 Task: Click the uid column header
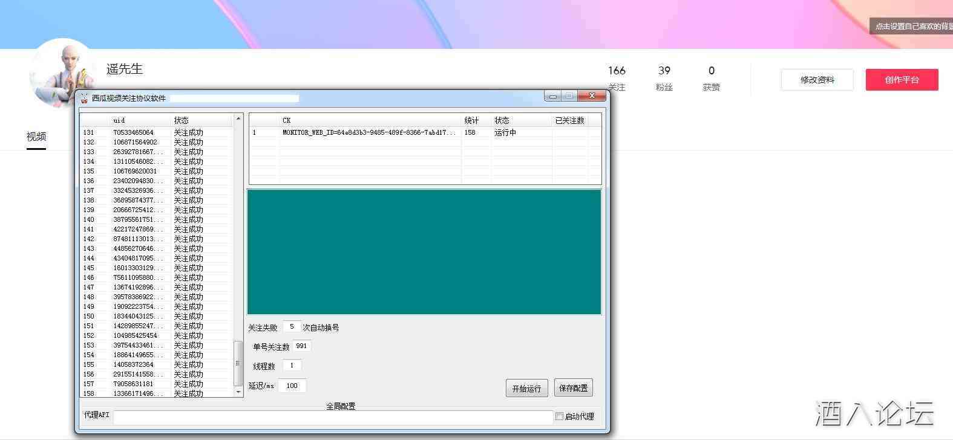tap(140, 120)
